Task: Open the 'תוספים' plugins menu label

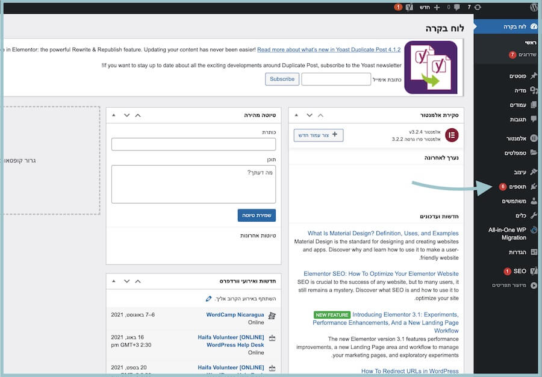Action: (x=517, y=187)
